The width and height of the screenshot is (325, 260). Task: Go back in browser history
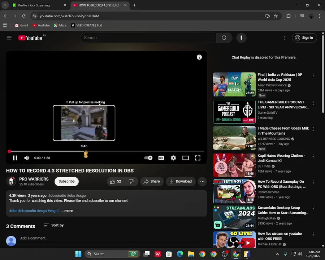pyautogui.click(x=5, y=16)
